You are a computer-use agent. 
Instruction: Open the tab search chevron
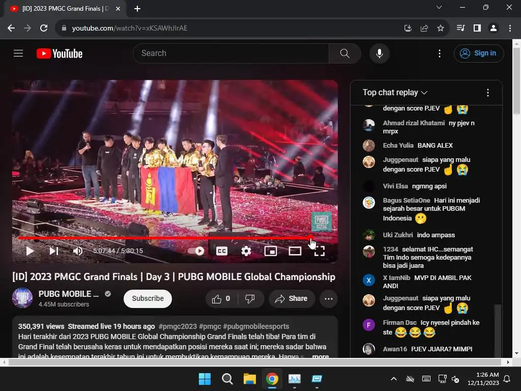(439, 7)
